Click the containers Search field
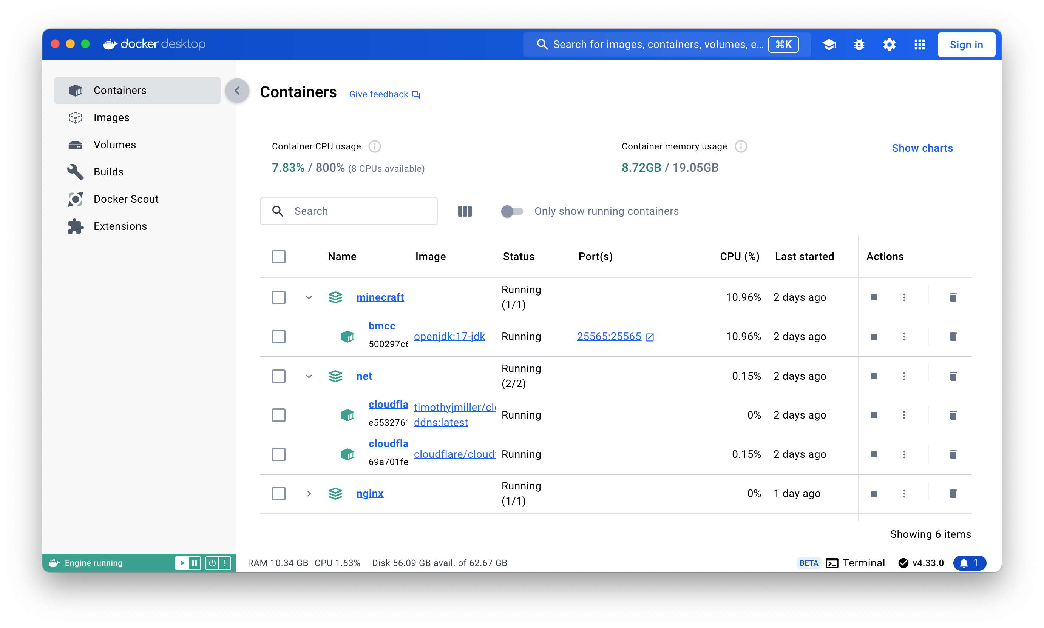The image size is (1044, 628). pos(349,211)
